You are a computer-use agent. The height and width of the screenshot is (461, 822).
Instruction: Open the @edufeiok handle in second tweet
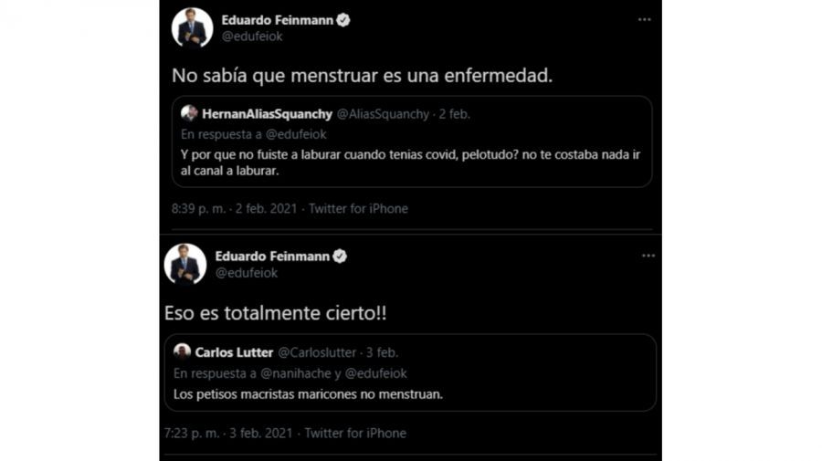[247, 273]
